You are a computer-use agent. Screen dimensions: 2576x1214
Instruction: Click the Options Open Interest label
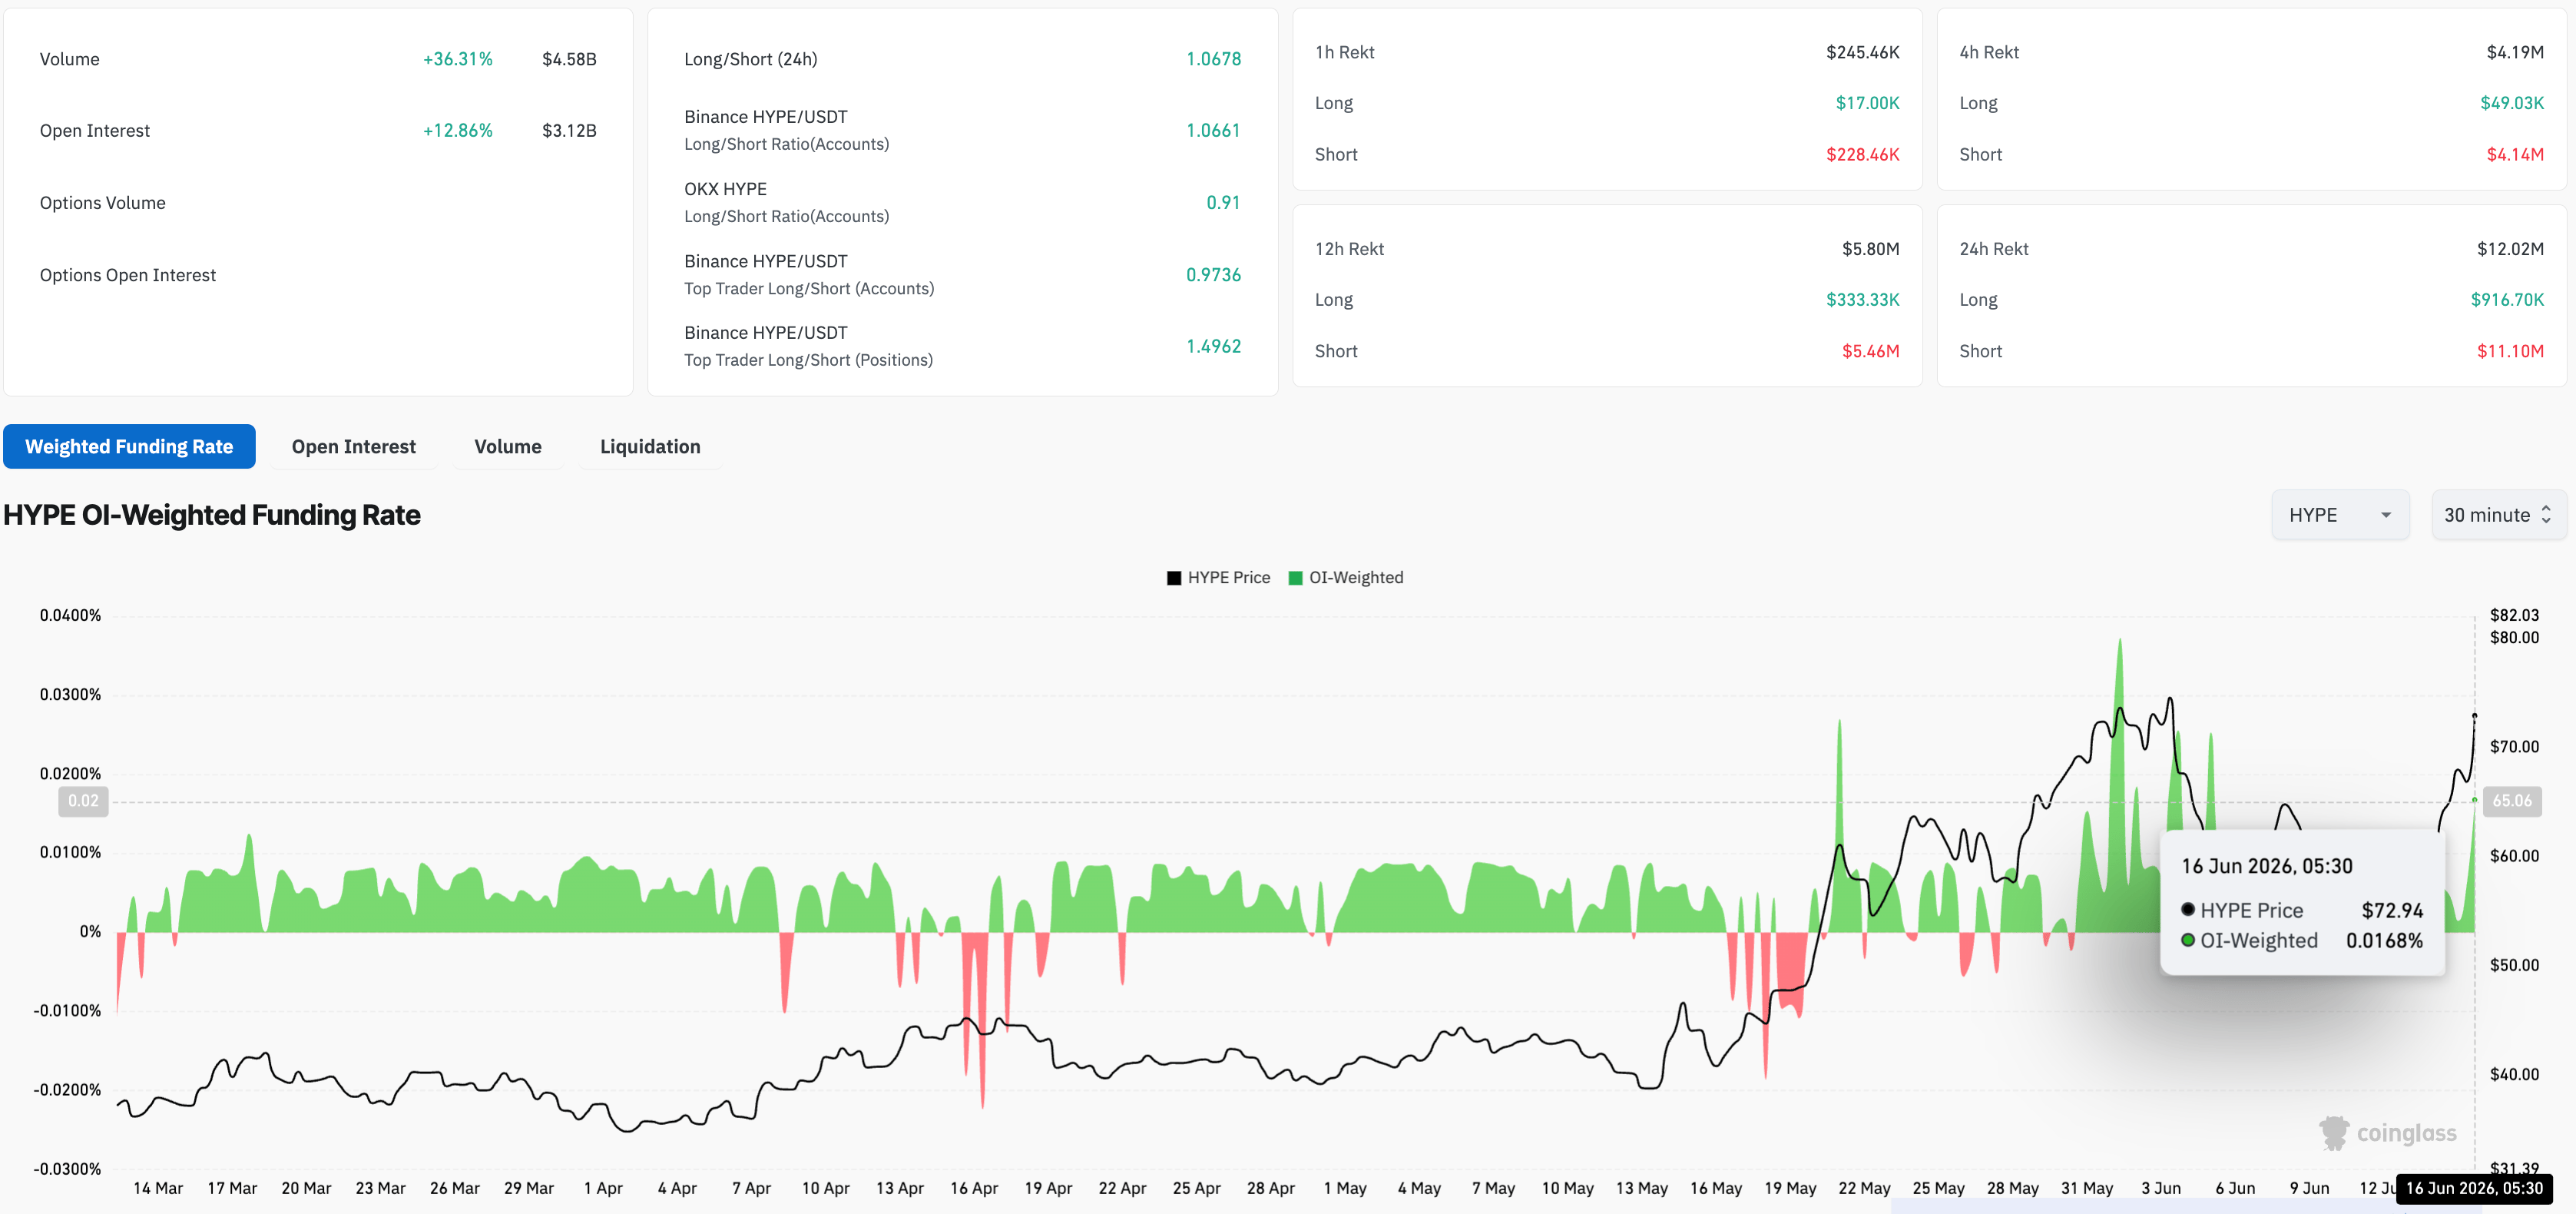128,275
